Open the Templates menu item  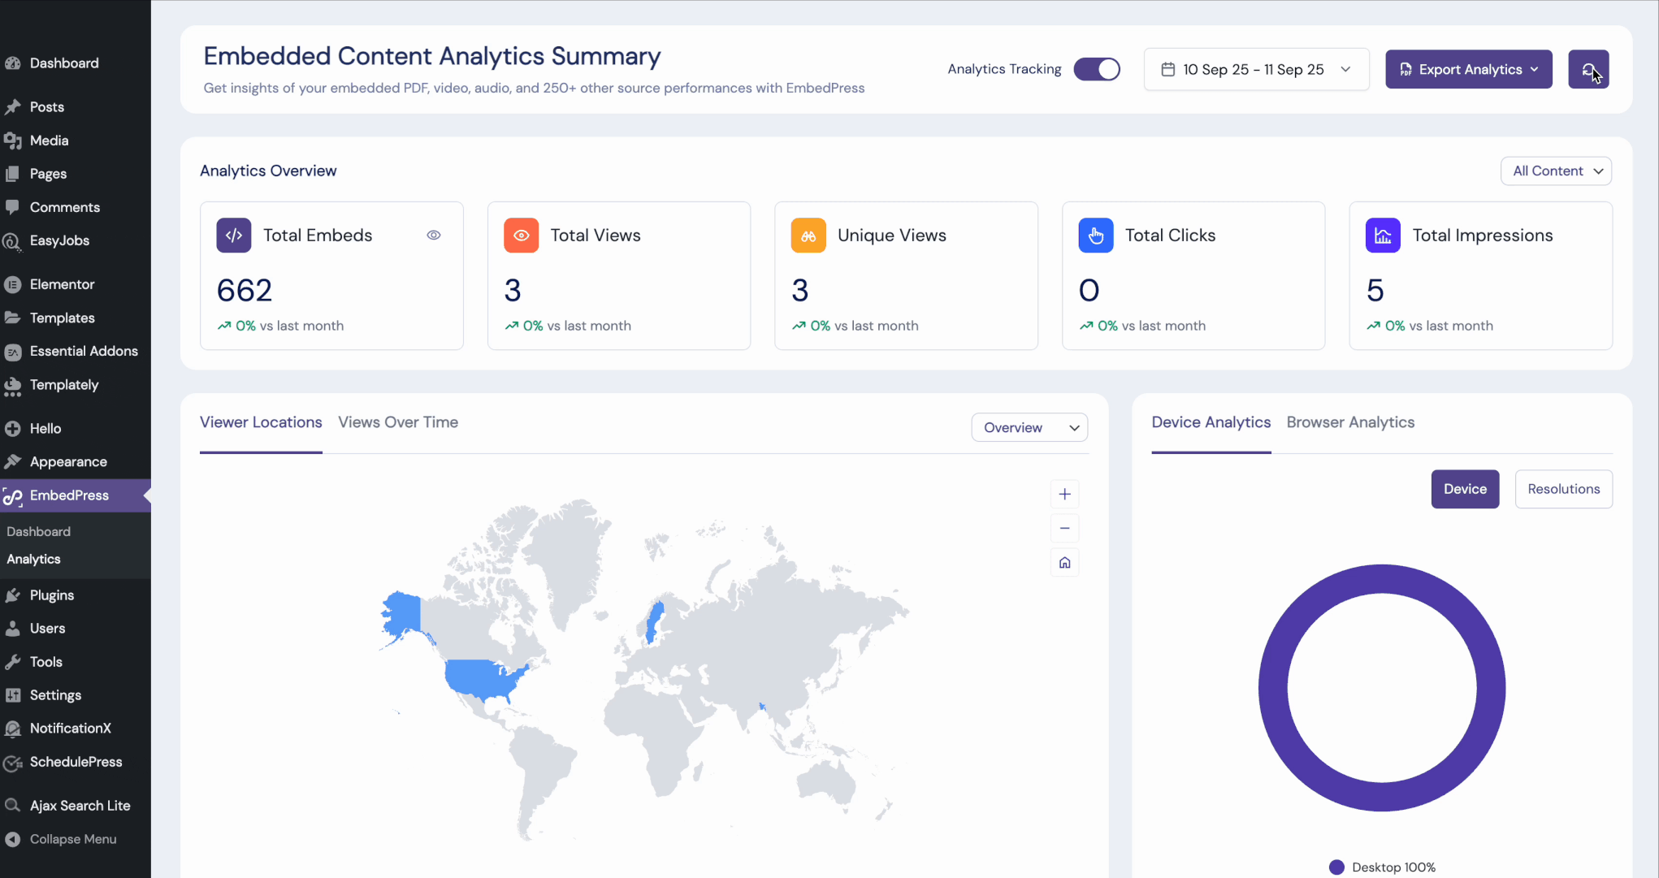[75, 317]
